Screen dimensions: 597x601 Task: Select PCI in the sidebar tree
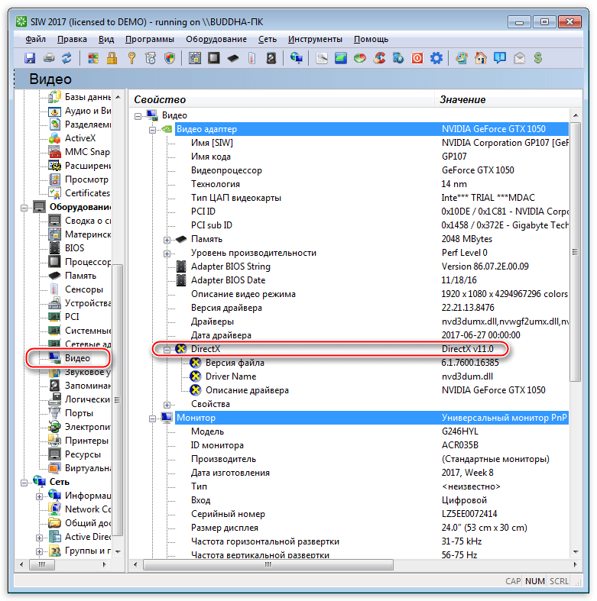point(72,317)
